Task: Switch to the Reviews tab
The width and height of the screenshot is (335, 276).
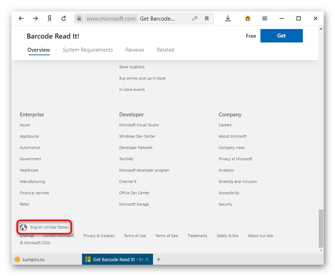Action: 135,50
